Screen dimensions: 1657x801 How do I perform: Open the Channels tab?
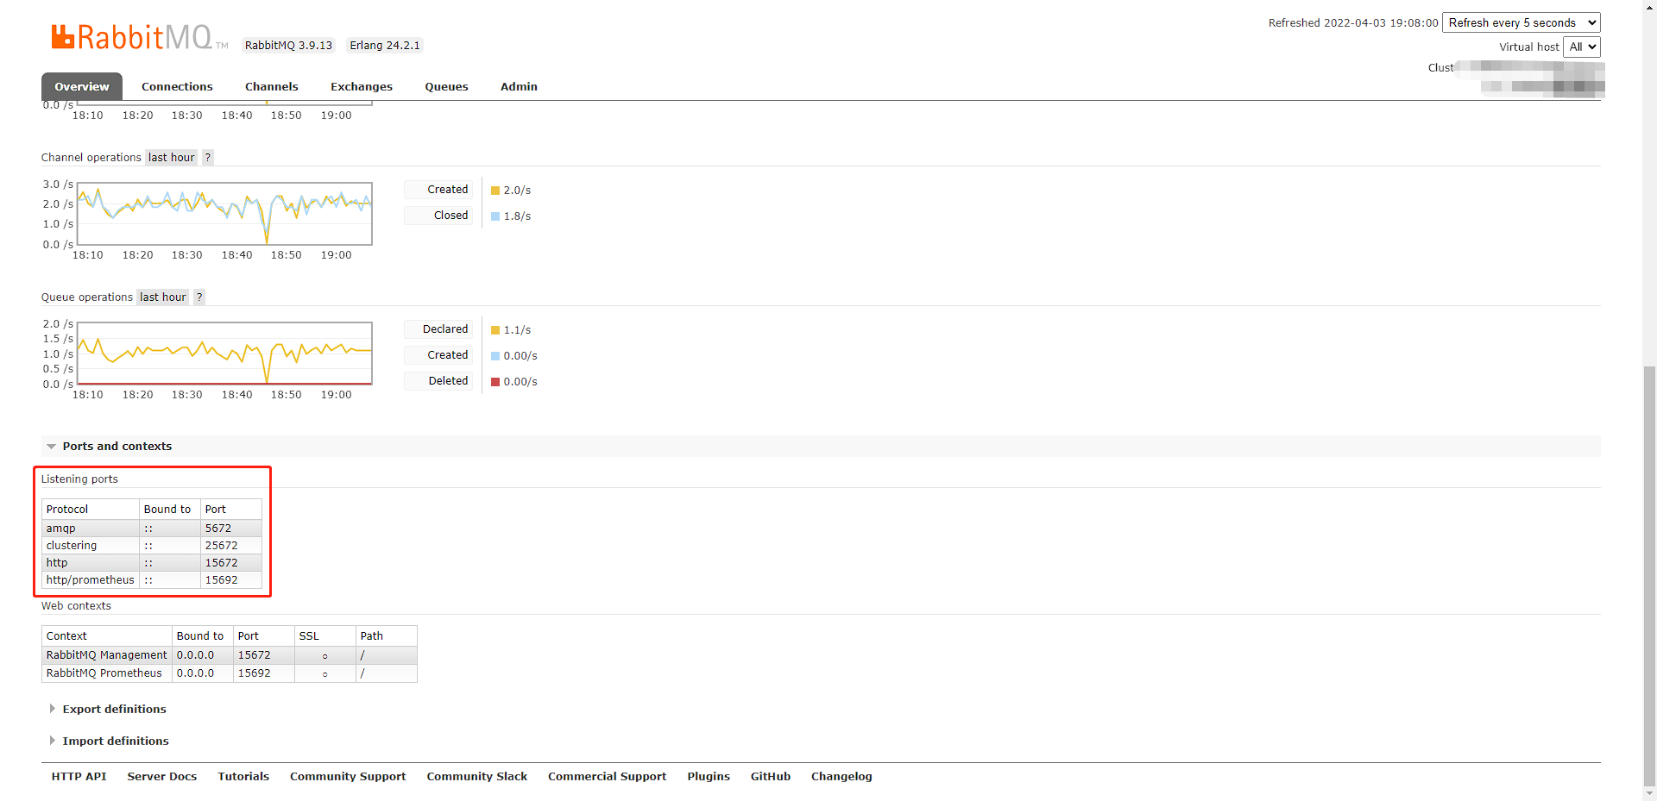(272, 86)
